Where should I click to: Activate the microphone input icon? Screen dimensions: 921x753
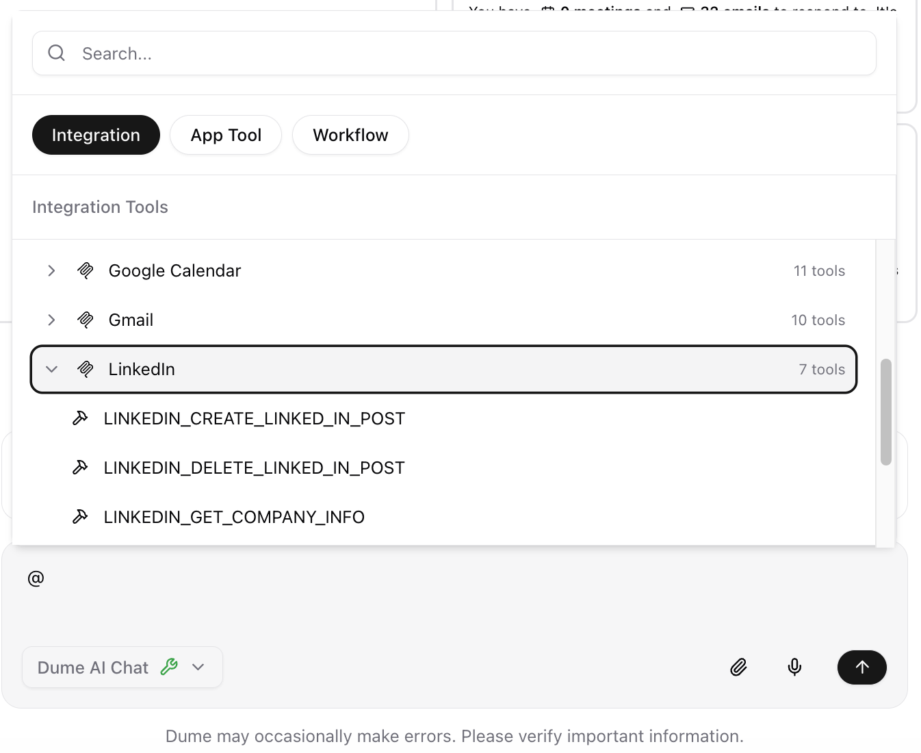[794, 667]
